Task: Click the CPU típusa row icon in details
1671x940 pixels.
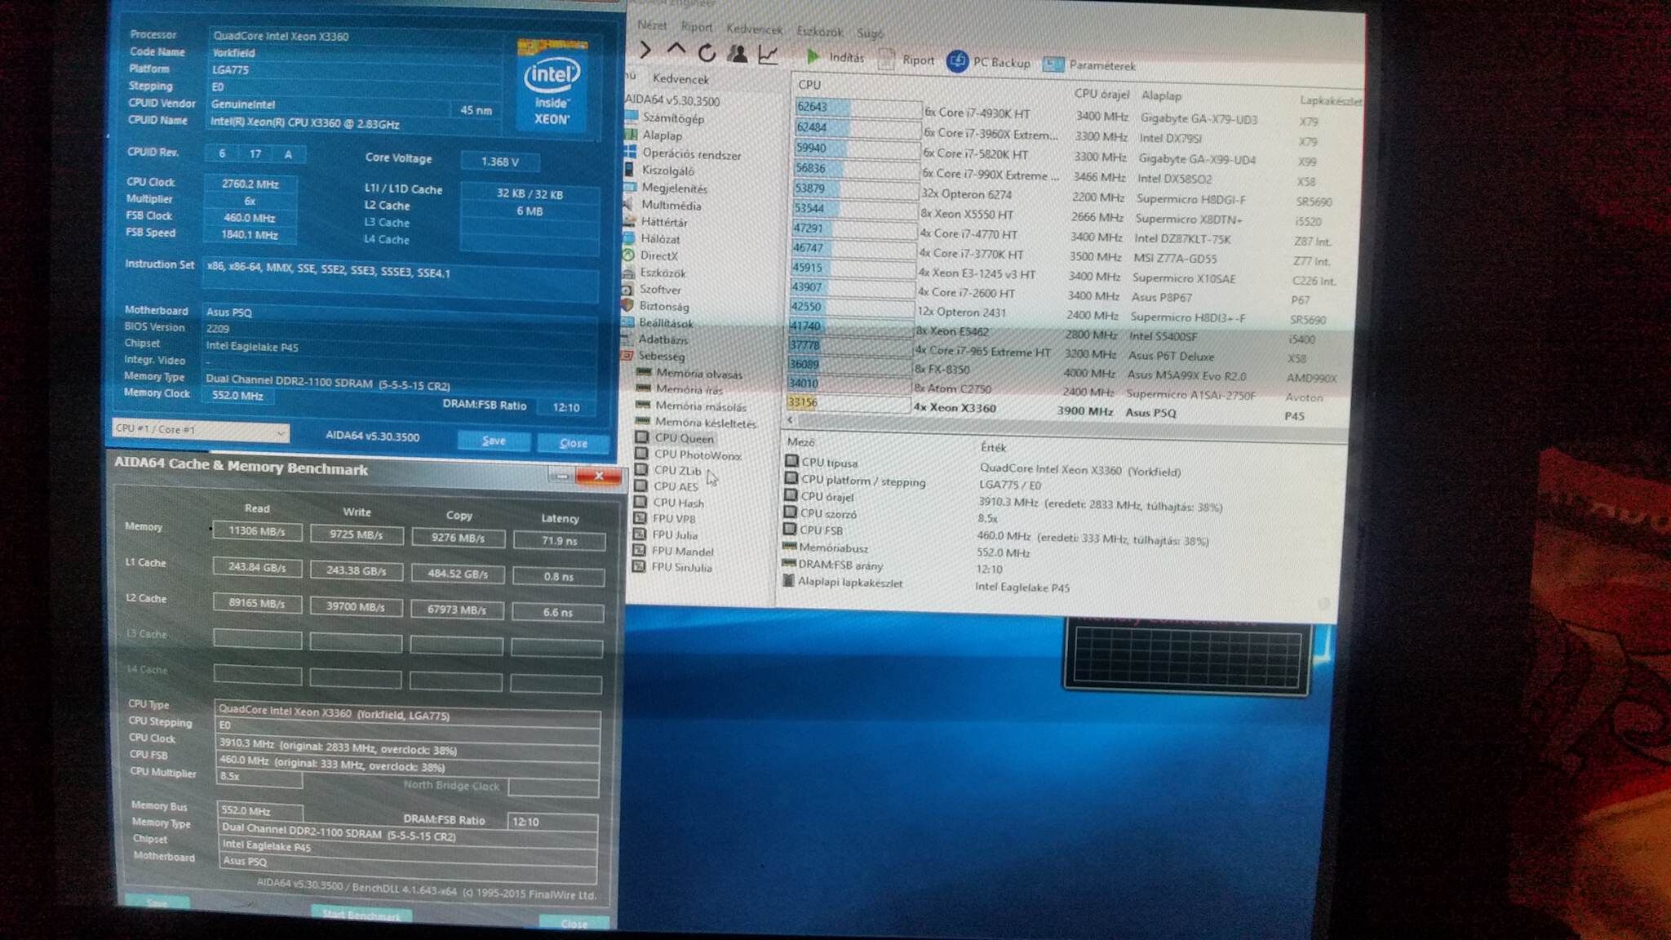Action: (x=791, y=461)
